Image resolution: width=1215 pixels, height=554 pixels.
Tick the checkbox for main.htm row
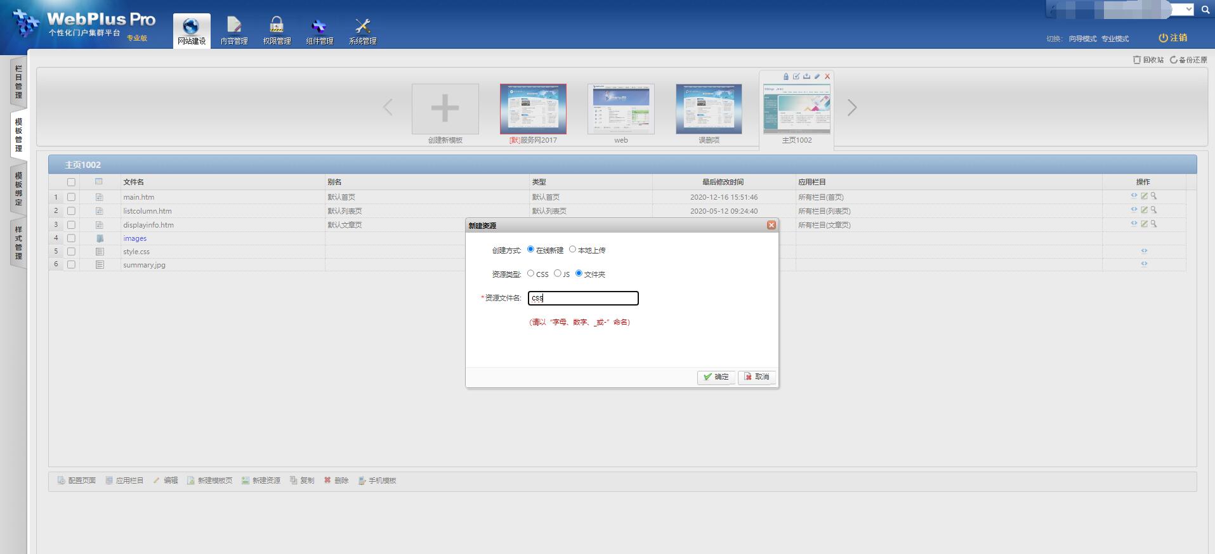71,197
